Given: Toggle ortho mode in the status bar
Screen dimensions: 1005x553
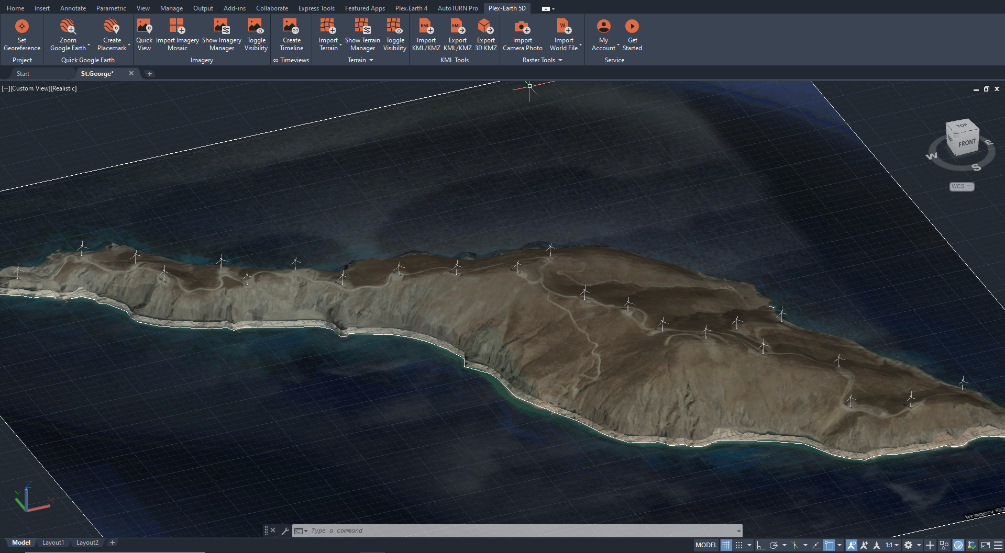Looking at the screenshot, I should point(761,545).
